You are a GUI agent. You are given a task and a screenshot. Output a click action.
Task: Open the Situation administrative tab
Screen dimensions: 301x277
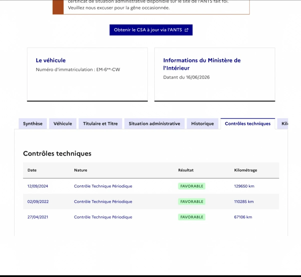[x=154, y=124]
